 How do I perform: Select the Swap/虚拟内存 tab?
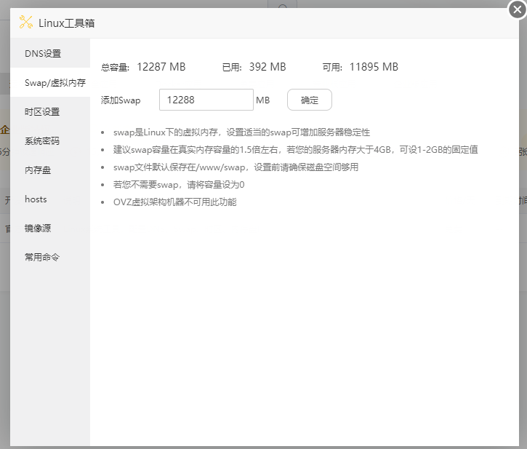50,83
